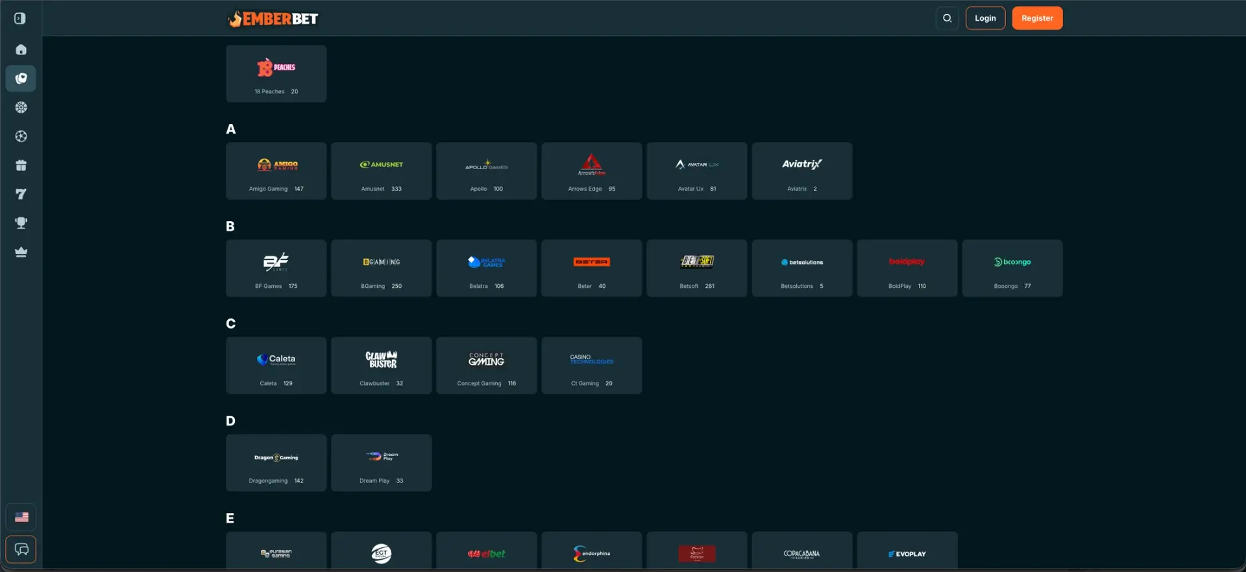Open the Aviatrix provider card
Screen dimensions: 1246x572
pyautogui.click(x=801, y=171)
